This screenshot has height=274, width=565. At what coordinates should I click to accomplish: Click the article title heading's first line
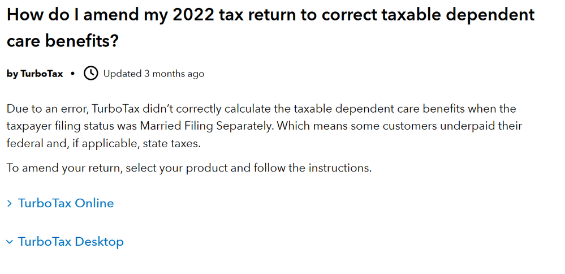tap(270, 15)
